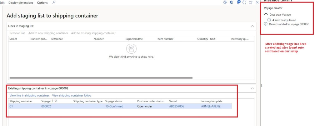Click info icon beside auto costs found
This screenshot has height=126, width=320.
(269, 20)
